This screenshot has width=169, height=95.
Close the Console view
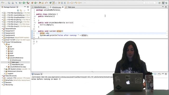click(41, 74)
